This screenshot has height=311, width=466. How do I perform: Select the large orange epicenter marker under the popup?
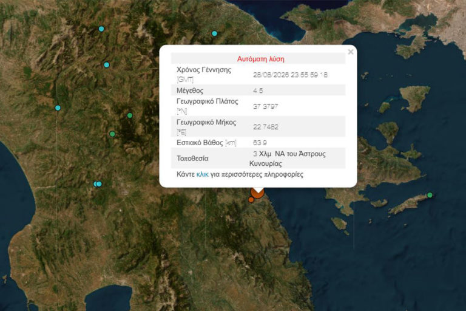pyautogui.click(x=258, y=193)
